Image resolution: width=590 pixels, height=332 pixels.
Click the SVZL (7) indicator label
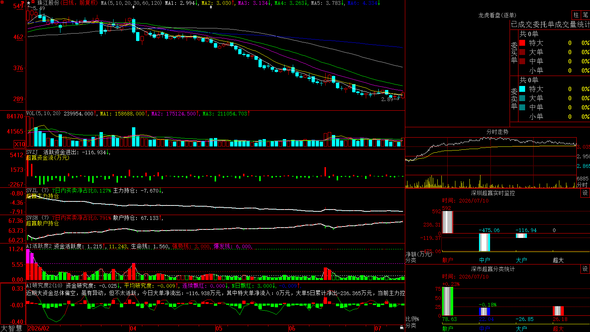[37, 191]
